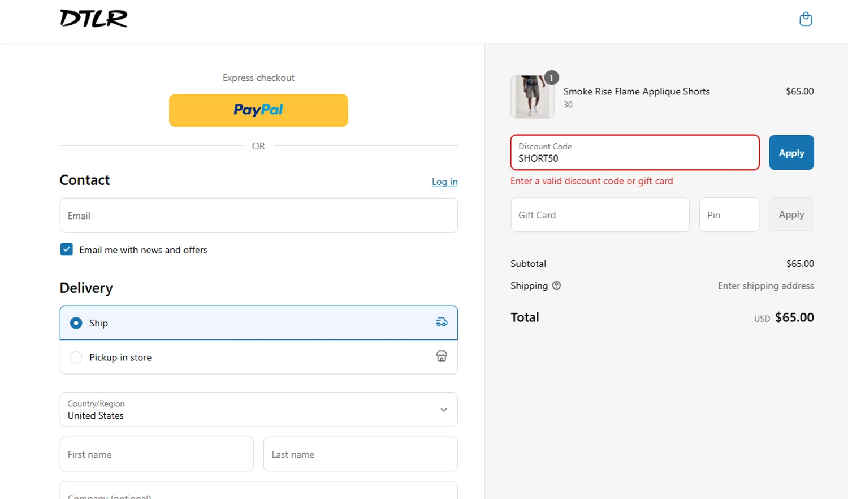Focus the Email input field
848x499 pixels.
point(258,216)
